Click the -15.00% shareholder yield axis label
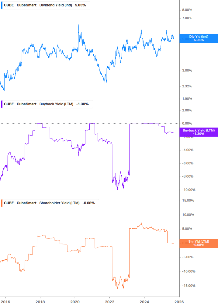 (x=189, y=286)
